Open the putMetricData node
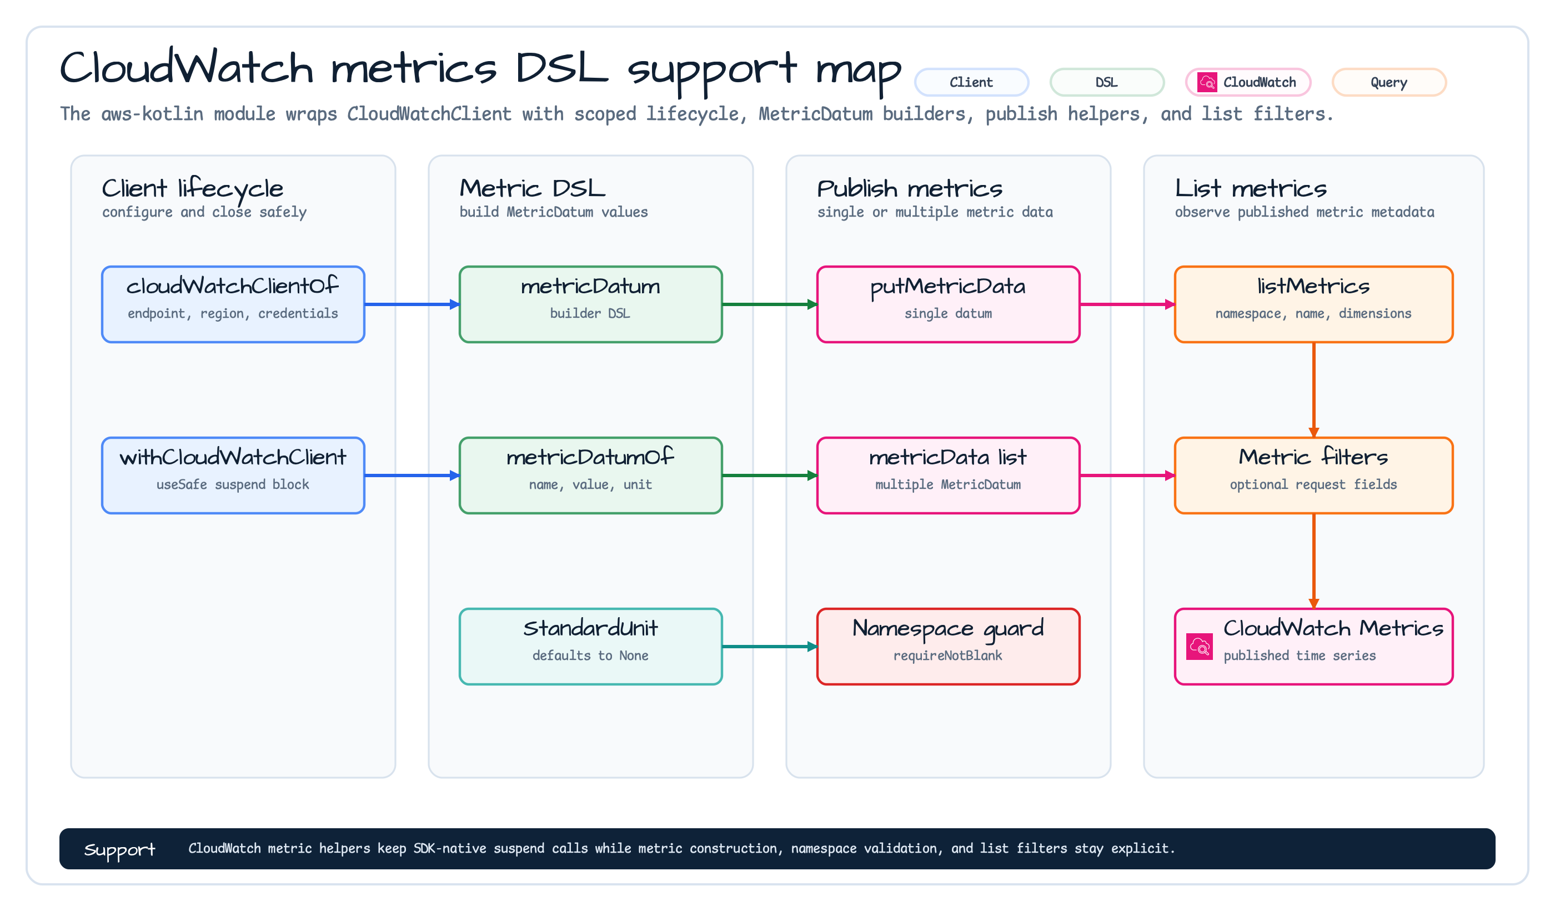 pyautogui.click(x=949, y=304)
